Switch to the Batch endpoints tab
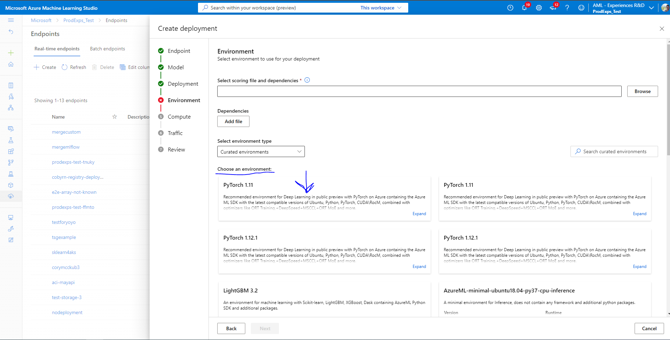The height and width of the screenshot is (340, 670). click(x=107, y=49)
